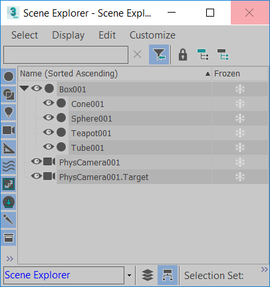Toggle frozen snowflake for Sphere001
270x287 pixels.
click(240, 118)
